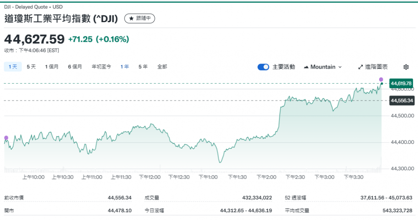418x220 pixels.
Task: Click the purple event dot at chart start
Action: (6, 138)
